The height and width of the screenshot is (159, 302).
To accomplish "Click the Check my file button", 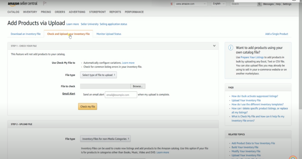I will (x=88, y=107).
